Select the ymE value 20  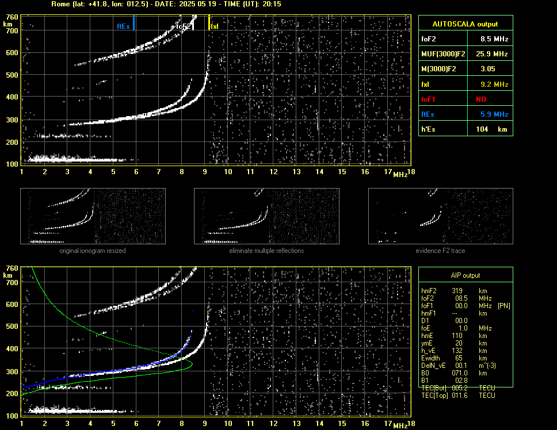pyautogui.click(x=459, y=343)
